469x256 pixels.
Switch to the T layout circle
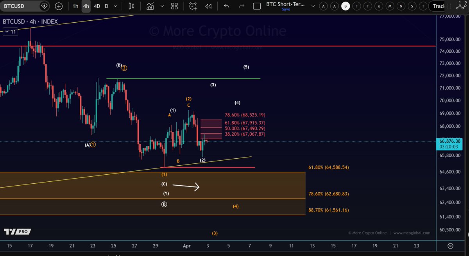[423, 6]
